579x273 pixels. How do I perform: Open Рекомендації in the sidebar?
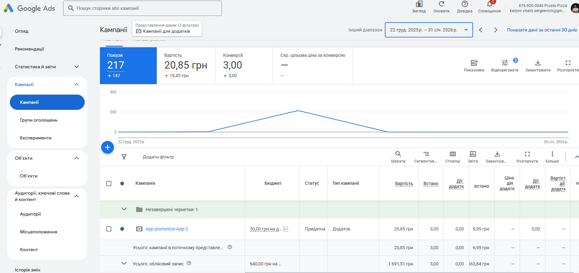click(30, 49)
